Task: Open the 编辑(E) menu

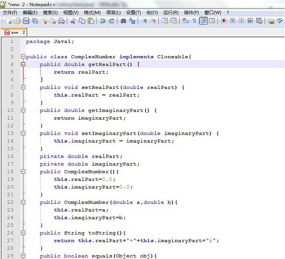Action: [x=30, y=12]
